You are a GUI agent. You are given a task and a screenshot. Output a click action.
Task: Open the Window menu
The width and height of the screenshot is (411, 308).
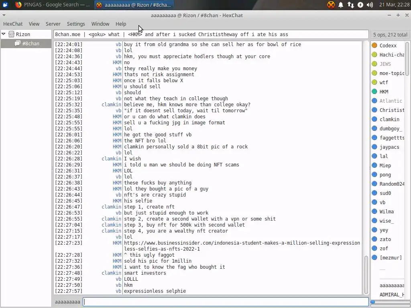point(100,24)
